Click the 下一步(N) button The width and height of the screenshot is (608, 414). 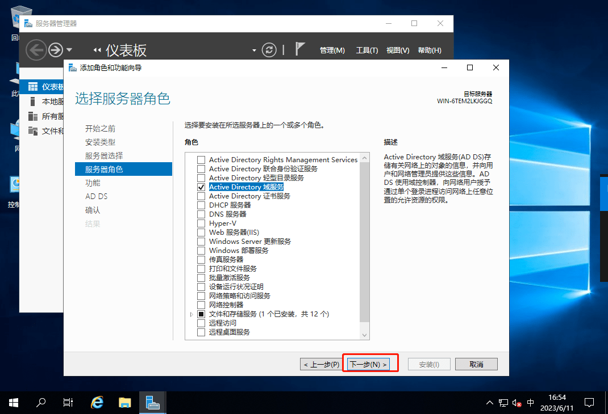tap(368, 365)
